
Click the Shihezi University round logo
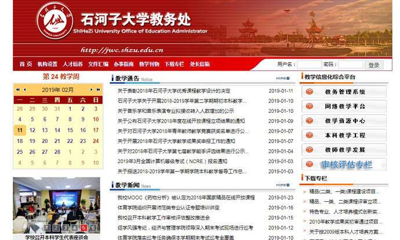pos(55,23)
